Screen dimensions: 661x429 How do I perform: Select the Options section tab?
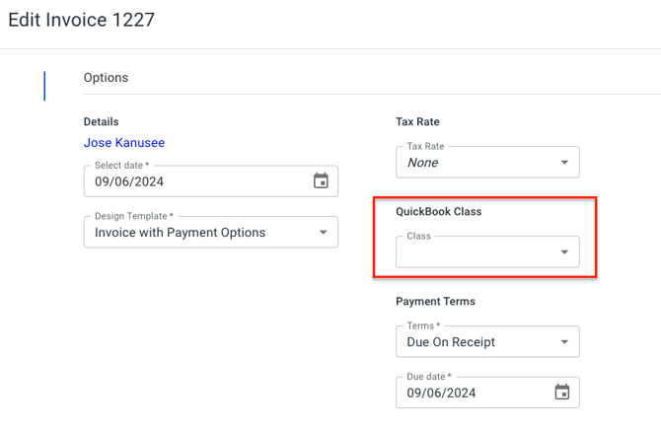click(x=106, y=78)
